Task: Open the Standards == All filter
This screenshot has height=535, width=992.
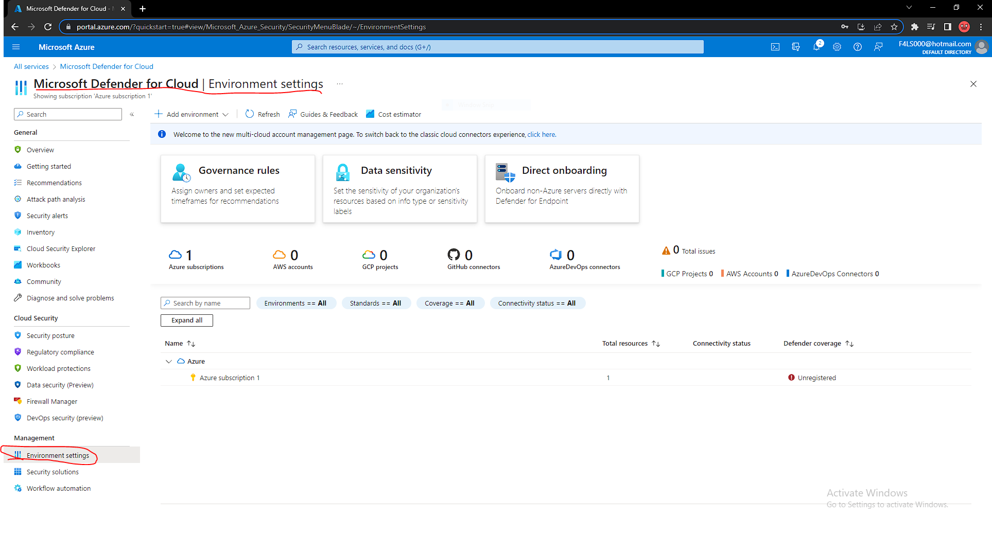Action: click(x=376, y=303)
